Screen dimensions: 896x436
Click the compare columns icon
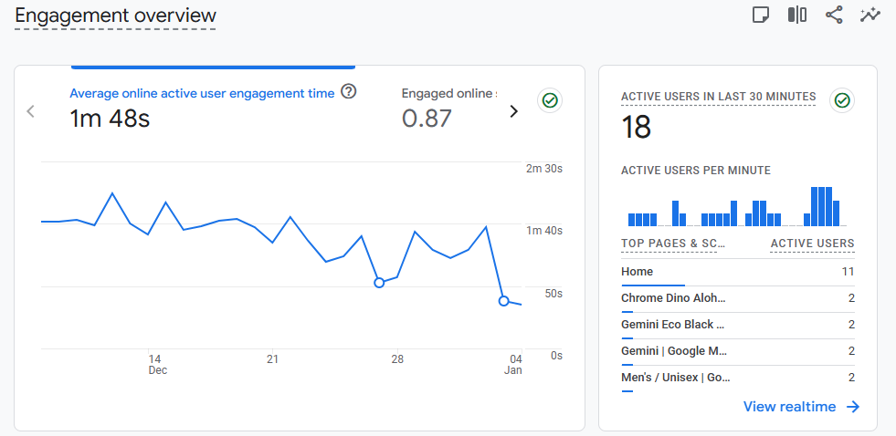[x=797, y=15]
